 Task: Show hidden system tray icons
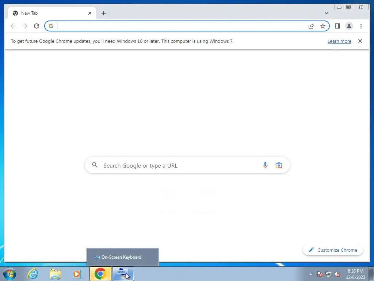[x=310, y=274]
